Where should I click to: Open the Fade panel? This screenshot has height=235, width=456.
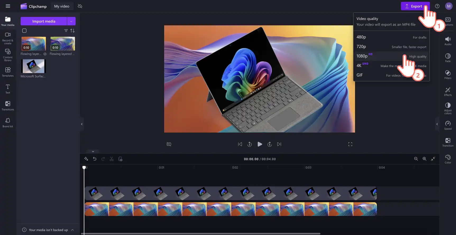[x=448, y=58]
